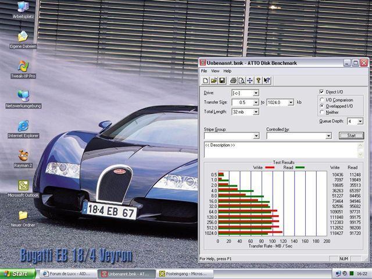Click the round gray tray icon

click(345, 274)
